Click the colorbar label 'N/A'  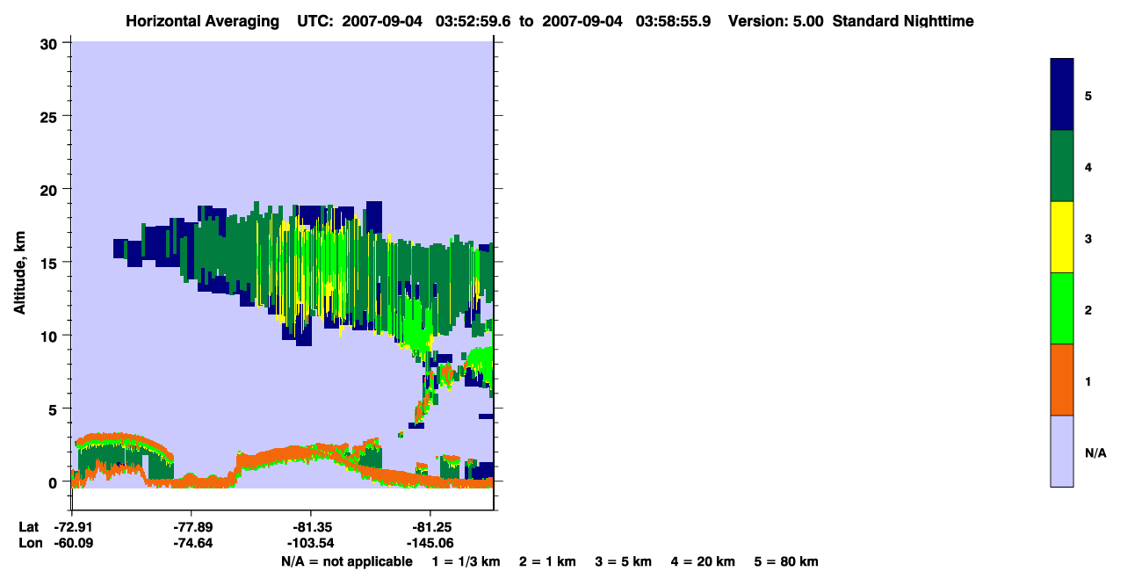pos(1095,452)
